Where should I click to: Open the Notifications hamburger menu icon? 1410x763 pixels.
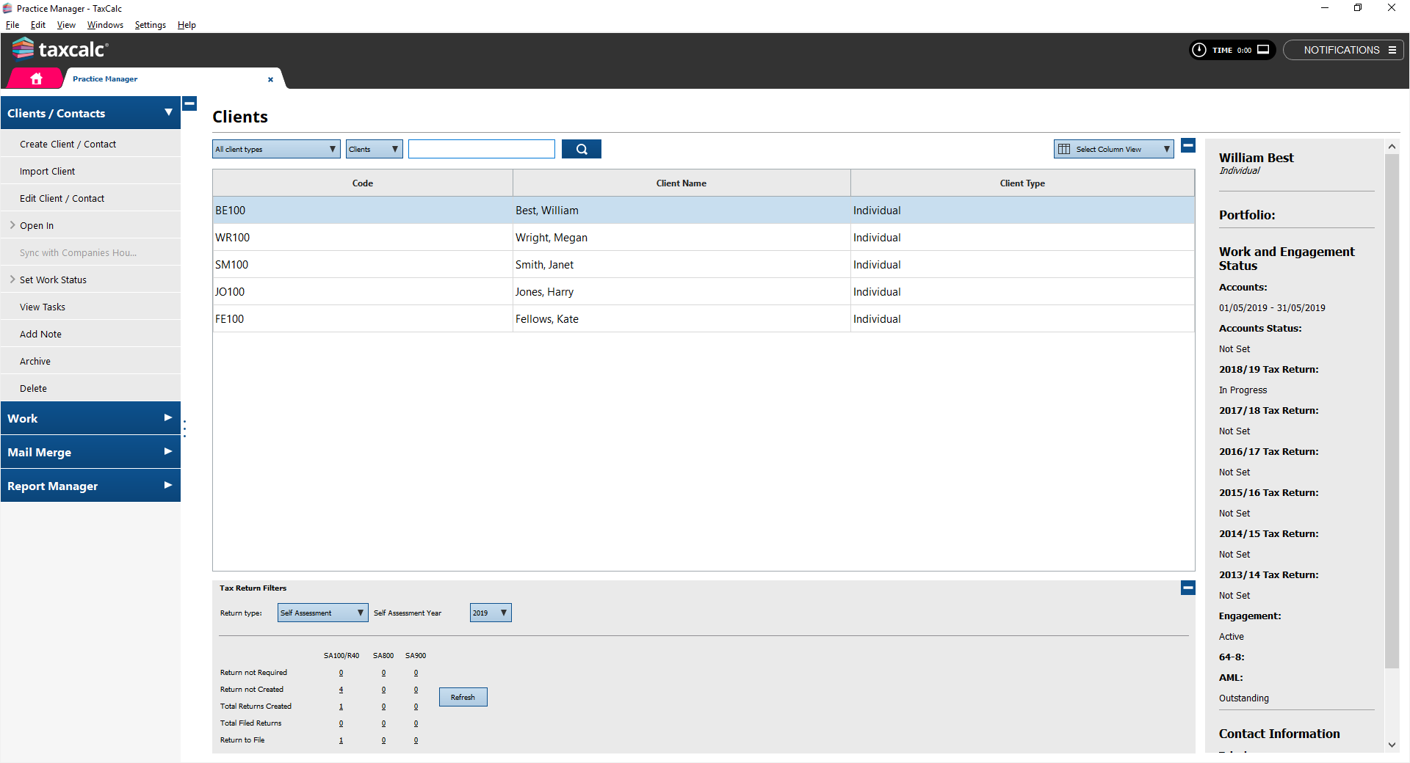click(x=1392, y=50)
